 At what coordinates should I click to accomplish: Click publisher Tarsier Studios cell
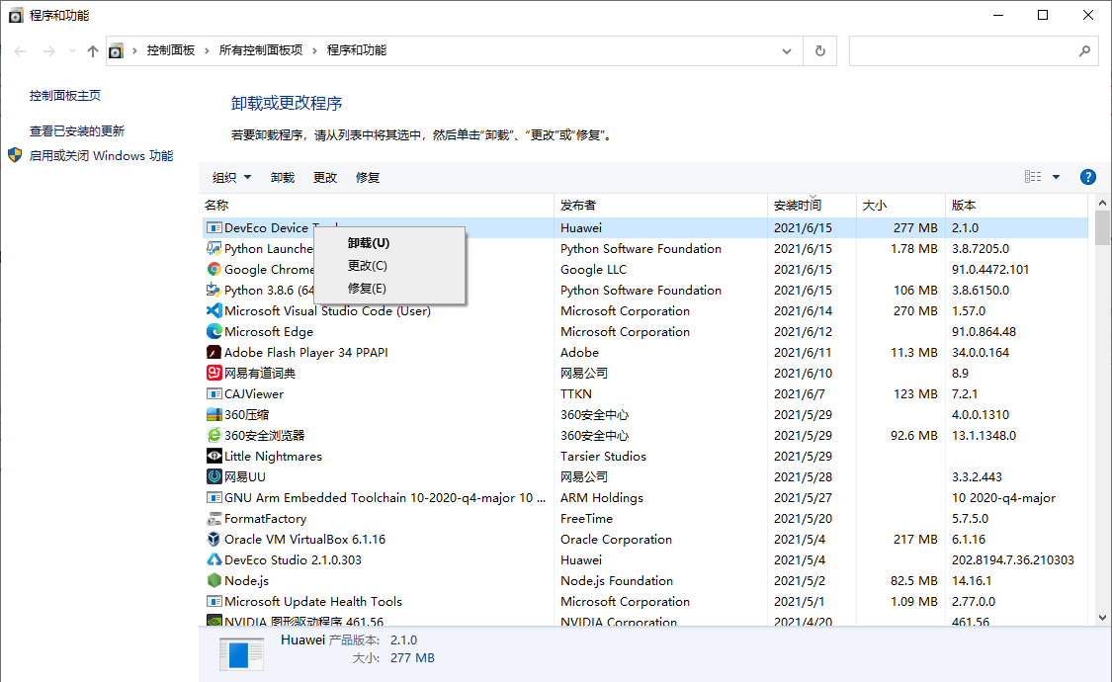[604, 457]
